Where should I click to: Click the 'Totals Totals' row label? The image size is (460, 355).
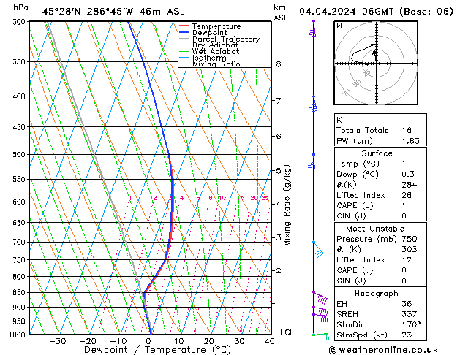point(363,130)
